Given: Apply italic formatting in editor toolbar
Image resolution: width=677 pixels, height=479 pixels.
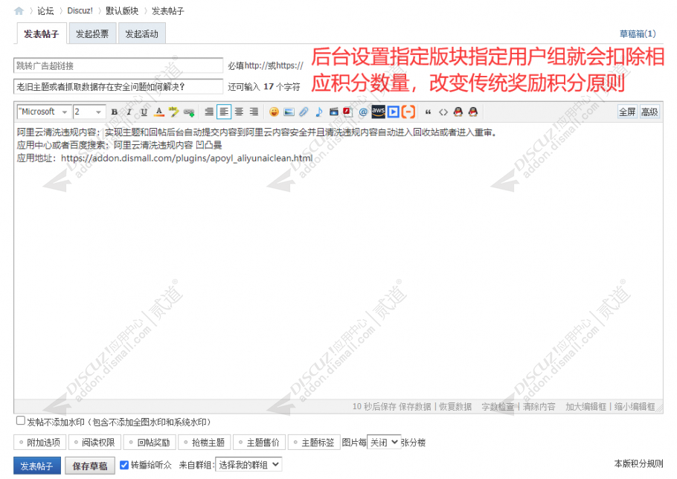Looking at the screenshot, I should (129, 112).
